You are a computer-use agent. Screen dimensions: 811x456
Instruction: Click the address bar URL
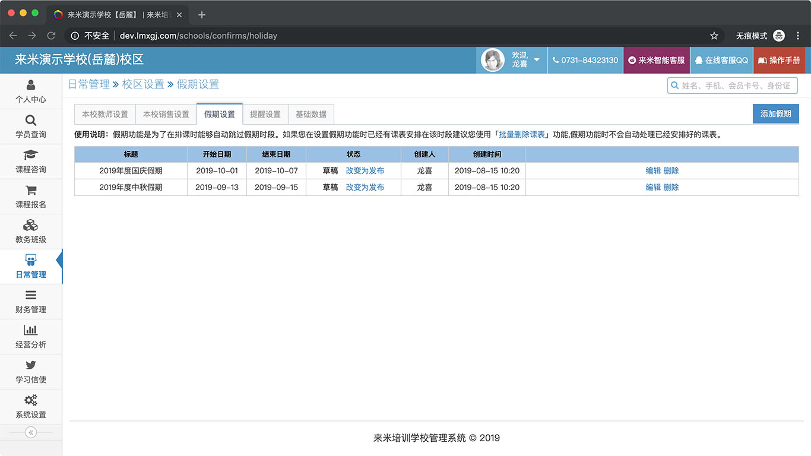[x=198, y=36]
